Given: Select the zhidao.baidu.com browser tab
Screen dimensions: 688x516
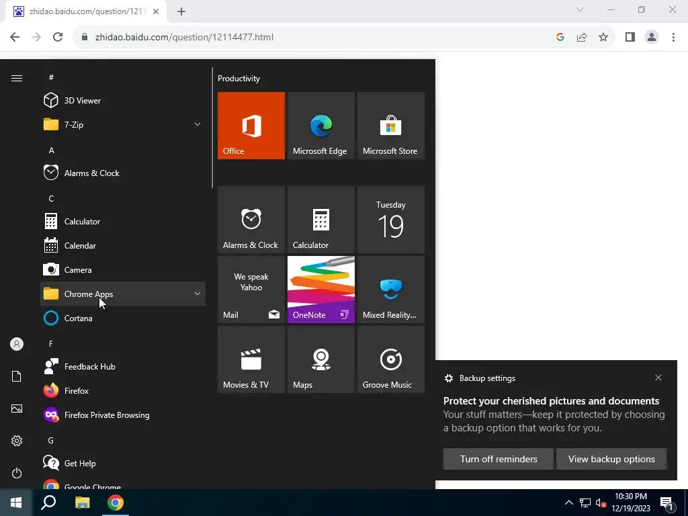Looking at the screenshot, I should tap(86, 11).
